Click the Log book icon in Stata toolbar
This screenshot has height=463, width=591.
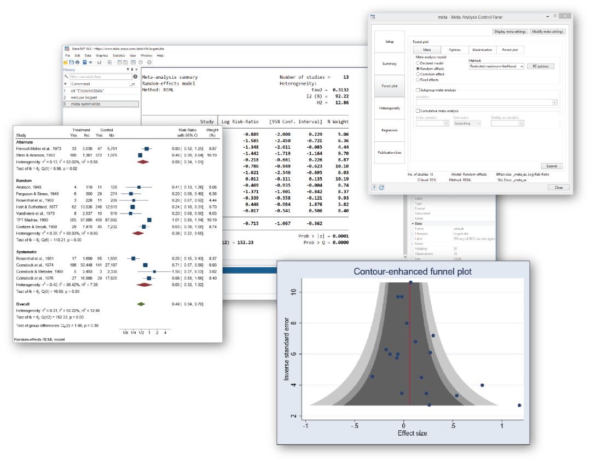tap(84, 62)
